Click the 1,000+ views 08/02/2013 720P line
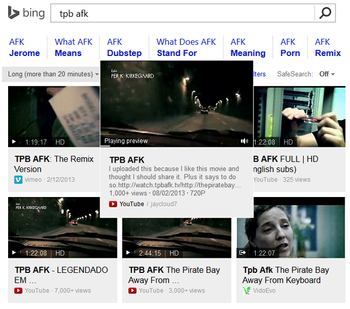 pyautogui.click(x=157, y=193)
